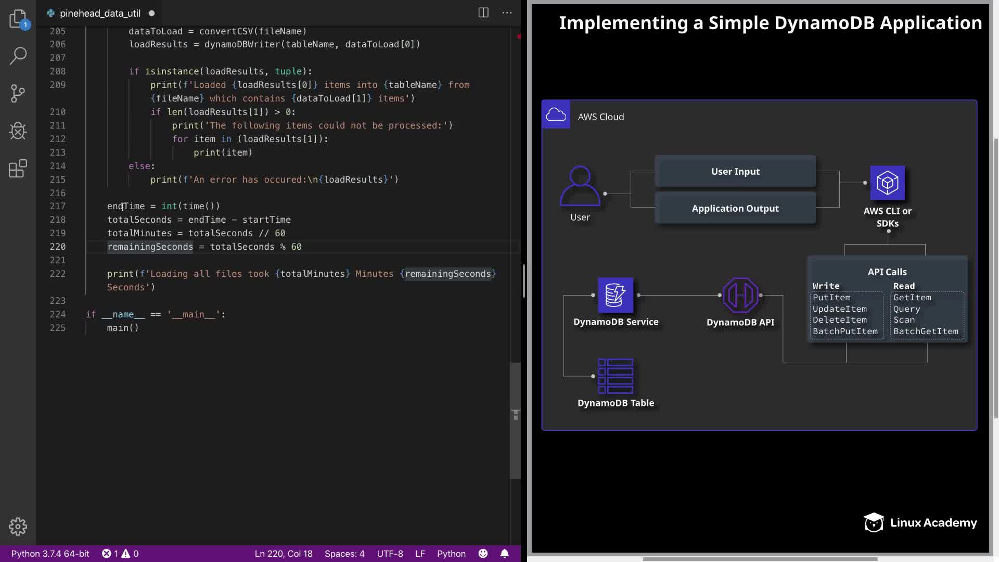Open the Search sidebar view
The width and height of the screenshot is (999, 562).
(18, 56)
